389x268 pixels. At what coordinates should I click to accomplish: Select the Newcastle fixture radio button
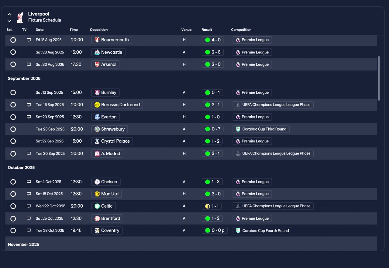point(13,52)
